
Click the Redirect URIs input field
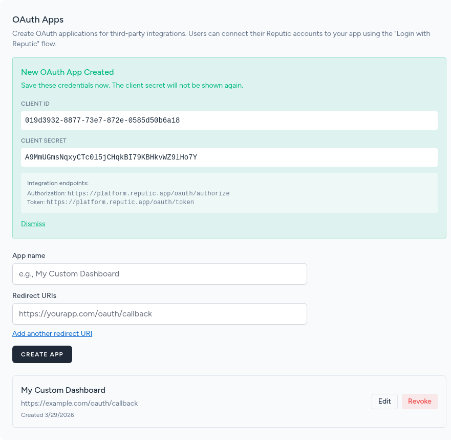[x=159, y=313]
